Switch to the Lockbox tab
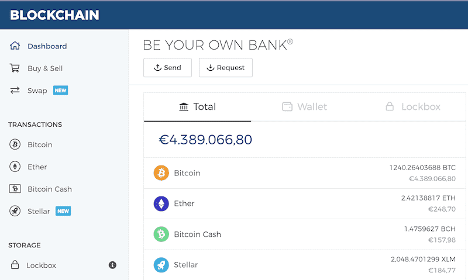The width and height of the screenshot is (468, 280). pos(412,107)
